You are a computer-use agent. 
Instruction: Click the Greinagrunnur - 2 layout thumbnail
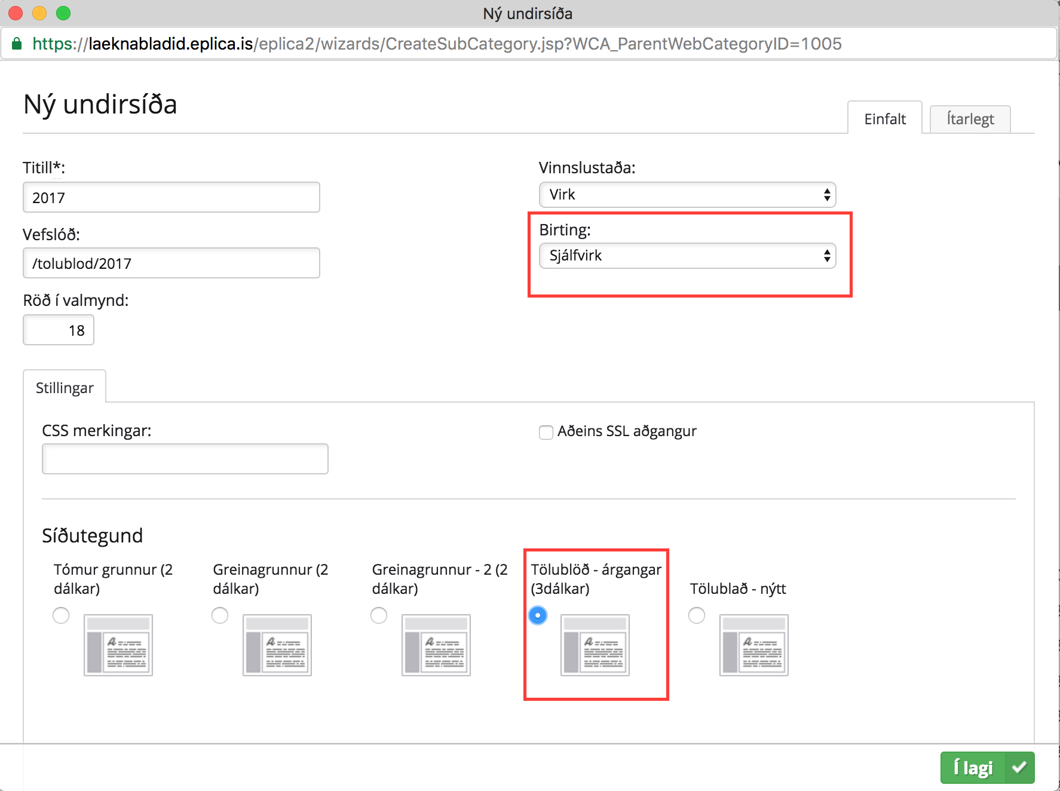[x=436, y=645]
